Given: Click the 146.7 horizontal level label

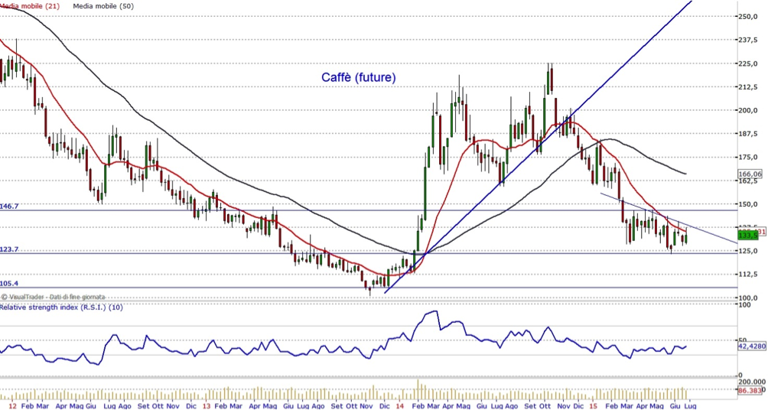Looking at the screenshot, I should pos(9,207).
